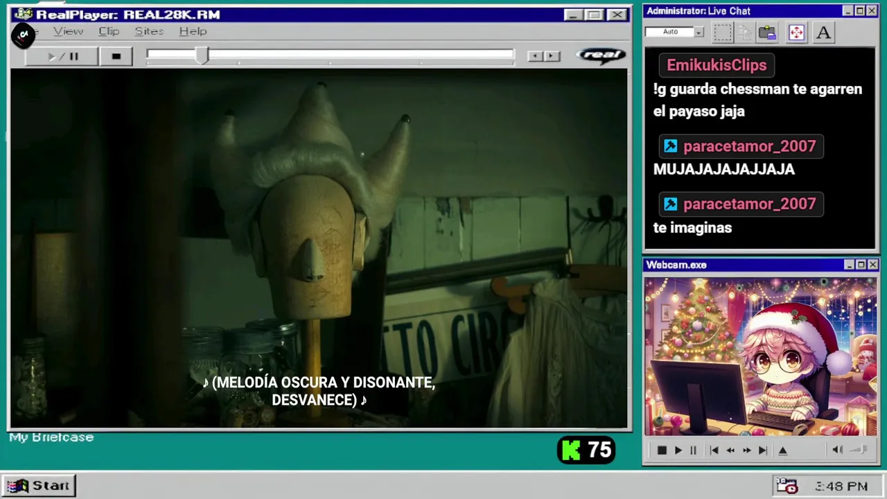
Task: Click the webcam avatar image
Action: pyautogui.click(x=760, y=357)
